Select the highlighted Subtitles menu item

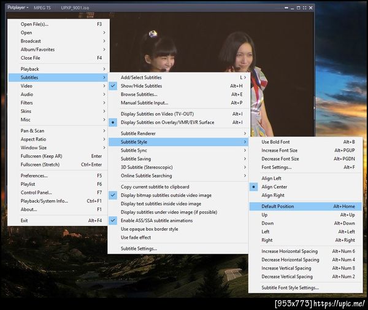click(58, 77)
